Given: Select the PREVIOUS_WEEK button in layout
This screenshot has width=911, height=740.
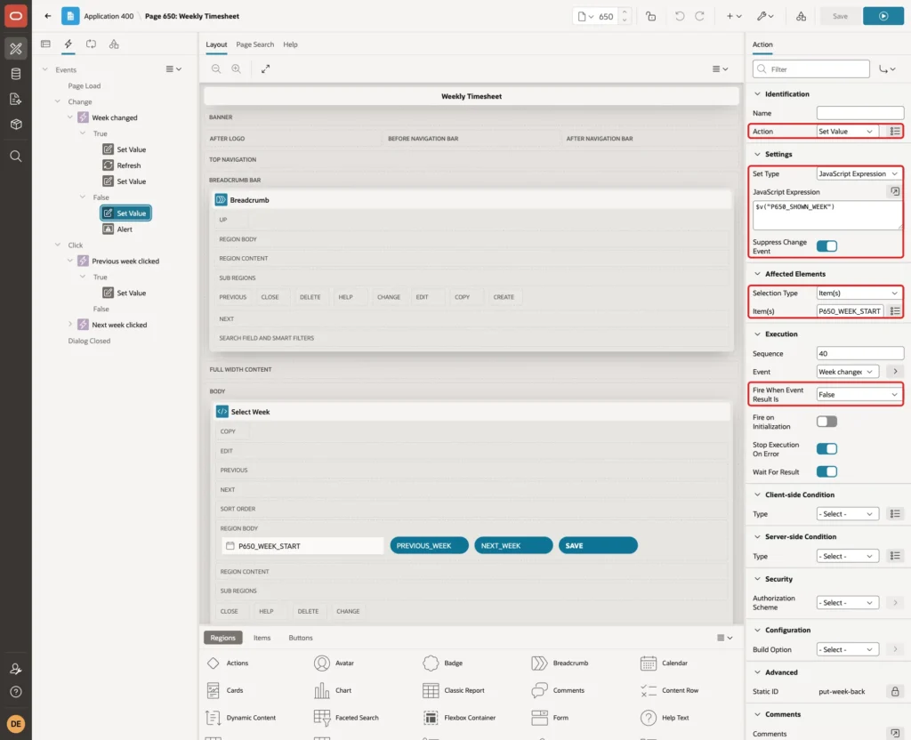Looking at the screenshot, I should click(429, 546).
